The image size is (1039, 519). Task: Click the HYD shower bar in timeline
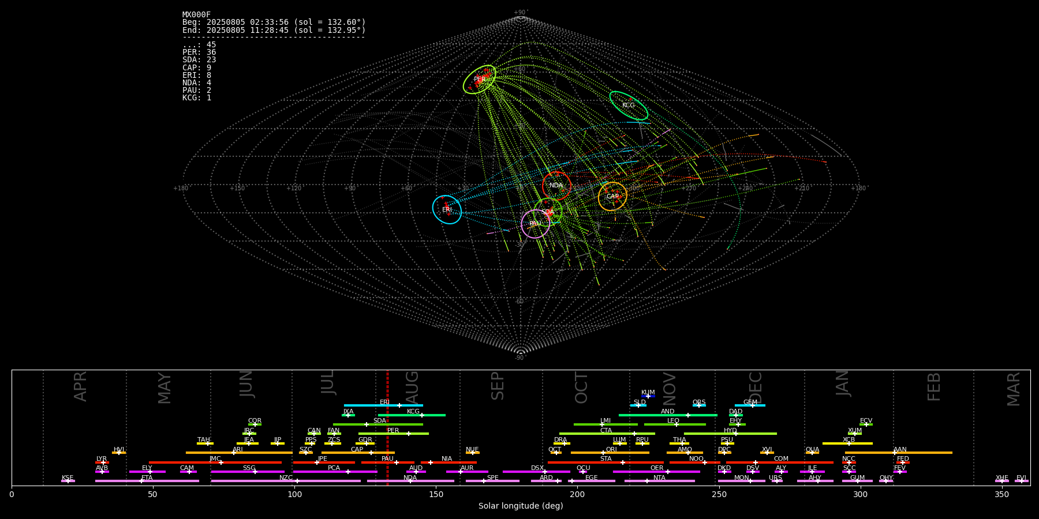730,434
